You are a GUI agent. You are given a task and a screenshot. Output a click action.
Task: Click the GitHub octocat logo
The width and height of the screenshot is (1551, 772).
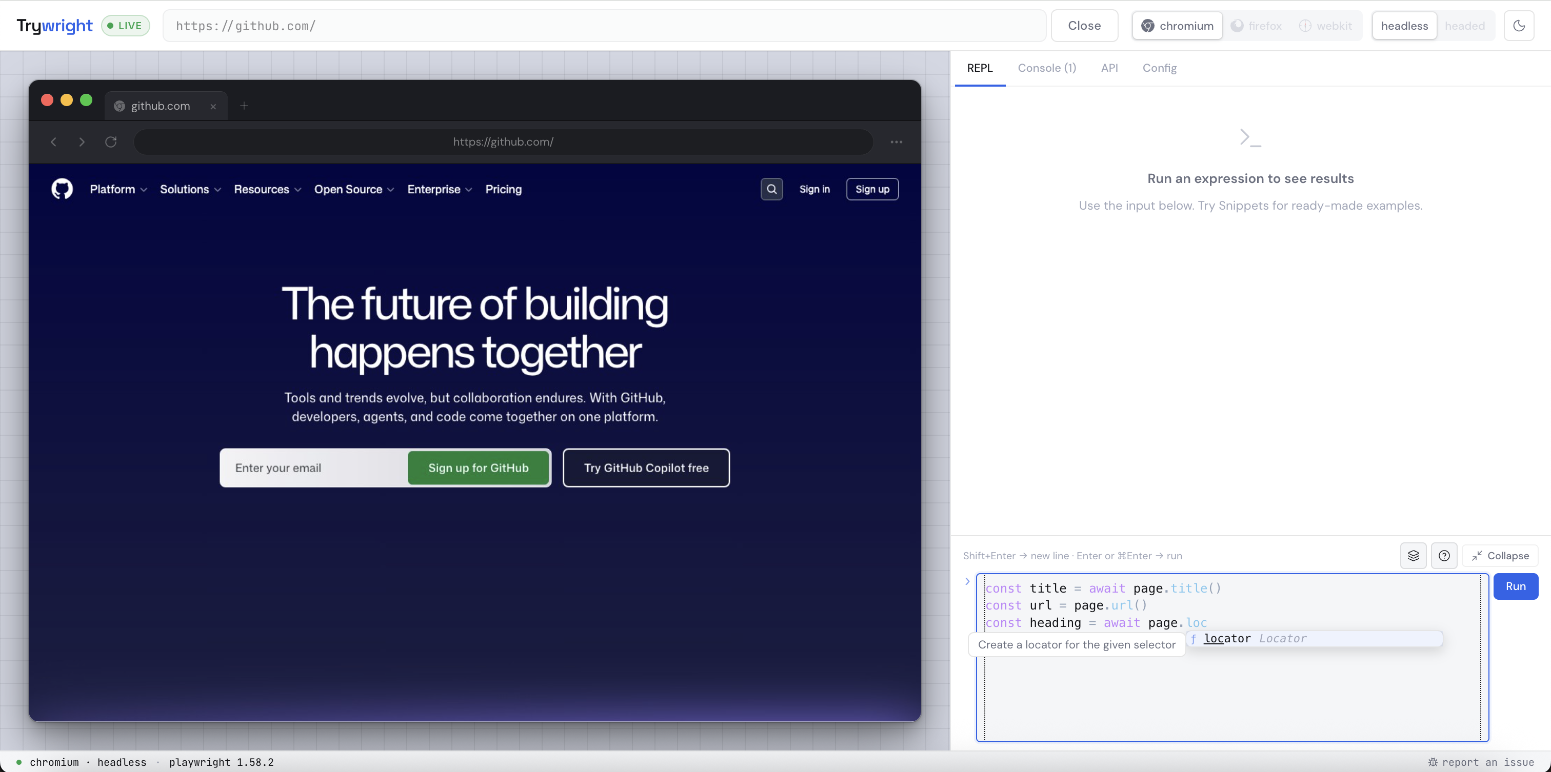coord(61,189)
